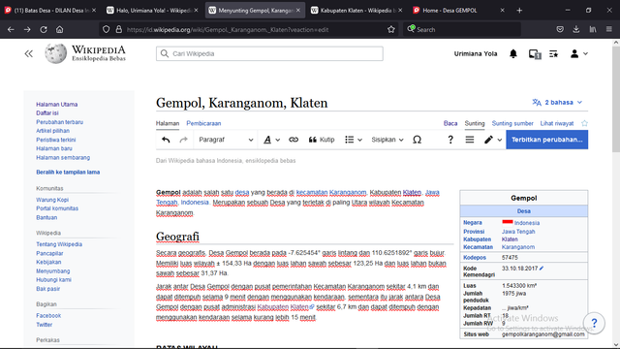Go back in browser history
Viewport: 620px width, 349px height.
[x=11, y=29]
